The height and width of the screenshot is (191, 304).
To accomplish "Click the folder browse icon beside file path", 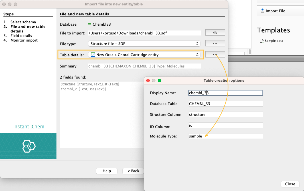I will pyautogui.click(x=215, y=32).
